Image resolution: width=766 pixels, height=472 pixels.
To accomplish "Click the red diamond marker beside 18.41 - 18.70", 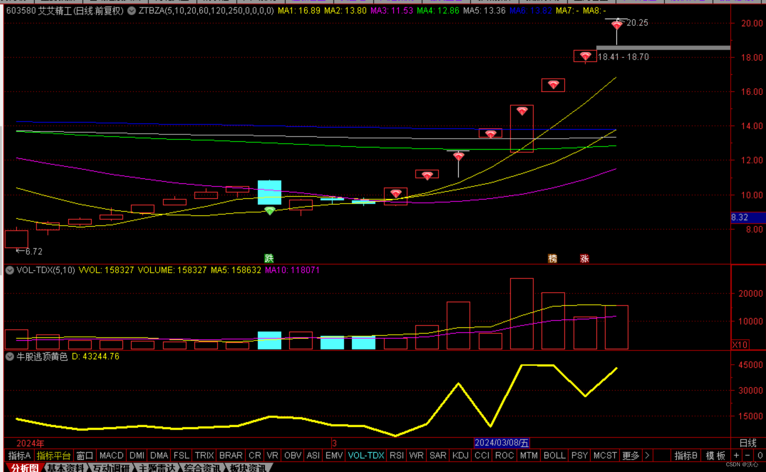I will click(x=585, y=57).
